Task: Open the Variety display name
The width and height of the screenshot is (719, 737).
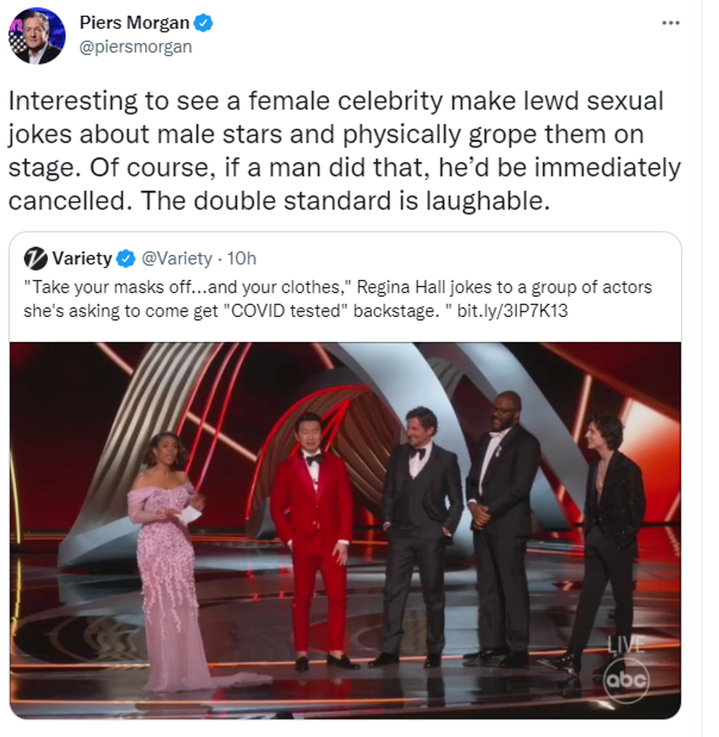Action: tap(82, 259)
